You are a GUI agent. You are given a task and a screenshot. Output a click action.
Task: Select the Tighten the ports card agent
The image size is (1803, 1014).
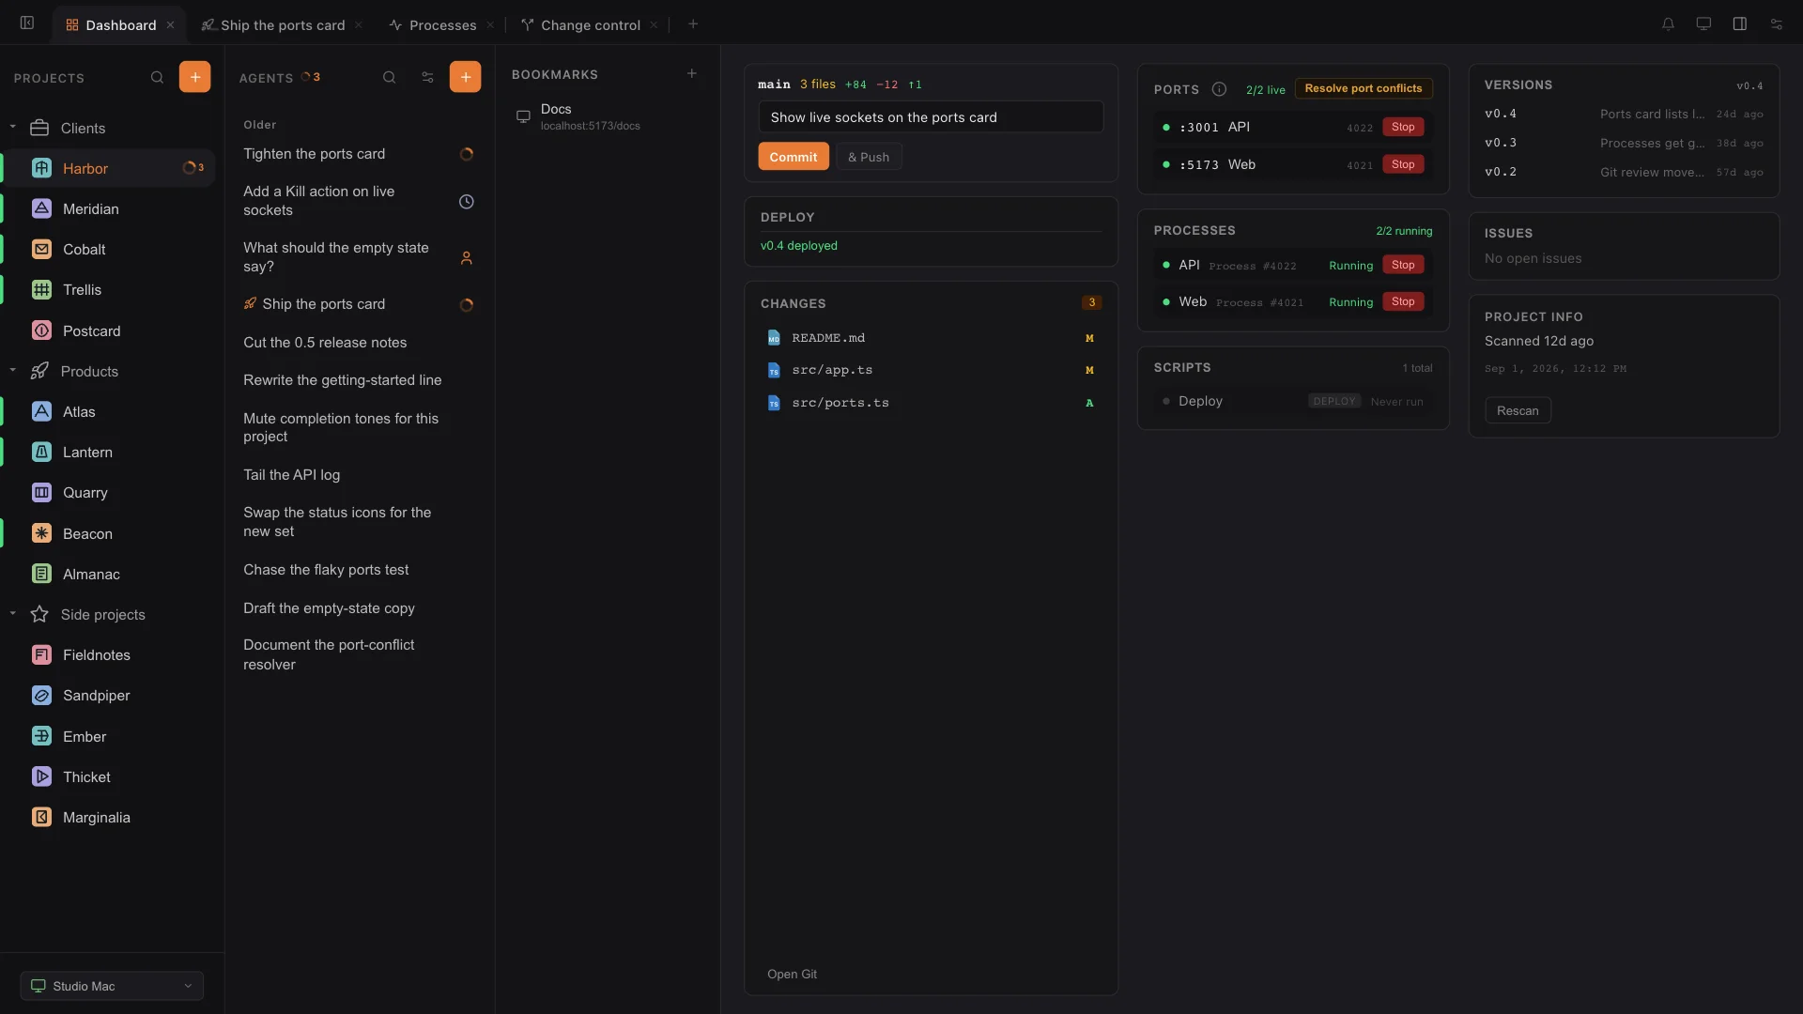tap(359, 154)
